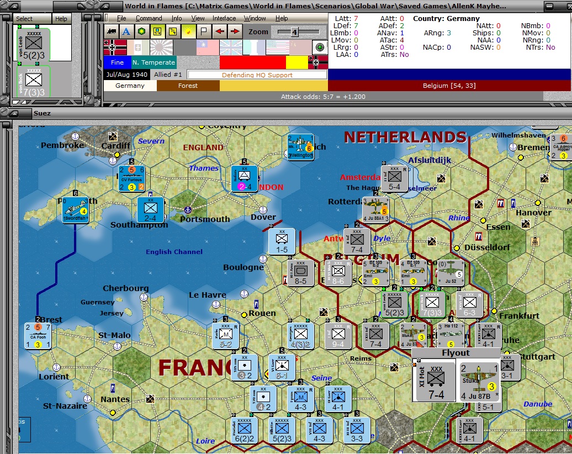The height and width of the screenshot is (454, 572).
Task: Click the green hexagon toolbar icon
Action: click(x=141, y=31)
